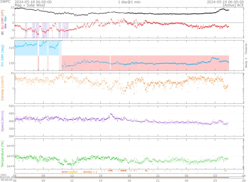Viewport: 248px width, 182px height.
Task: Select the Speed (km/s) axis label
Action: 3,121
